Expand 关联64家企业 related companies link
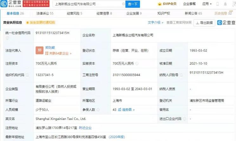Viewport: 236px width, 141px height. coord(58,53)
